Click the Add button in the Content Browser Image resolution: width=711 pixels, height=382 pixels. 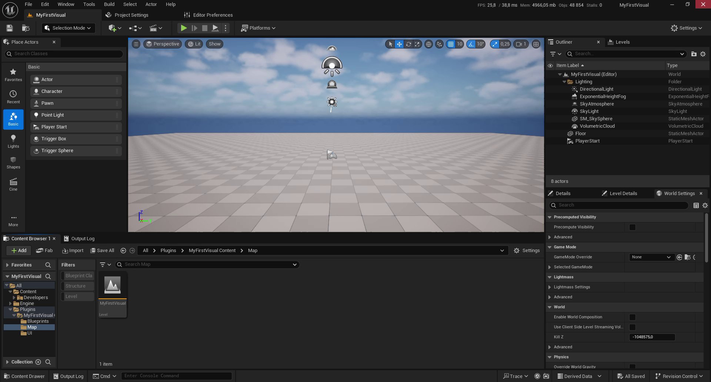[x=19, y=251]
